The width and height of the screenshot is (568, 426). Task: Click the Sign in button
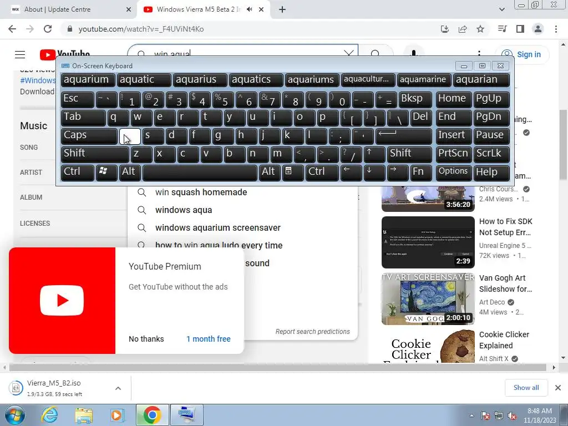(522, 55)
